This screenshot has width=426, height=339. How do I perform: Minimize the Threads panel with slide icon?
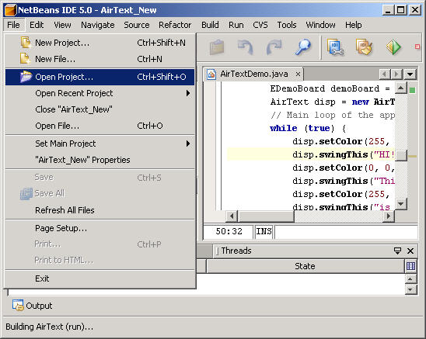tap(397, 251)
